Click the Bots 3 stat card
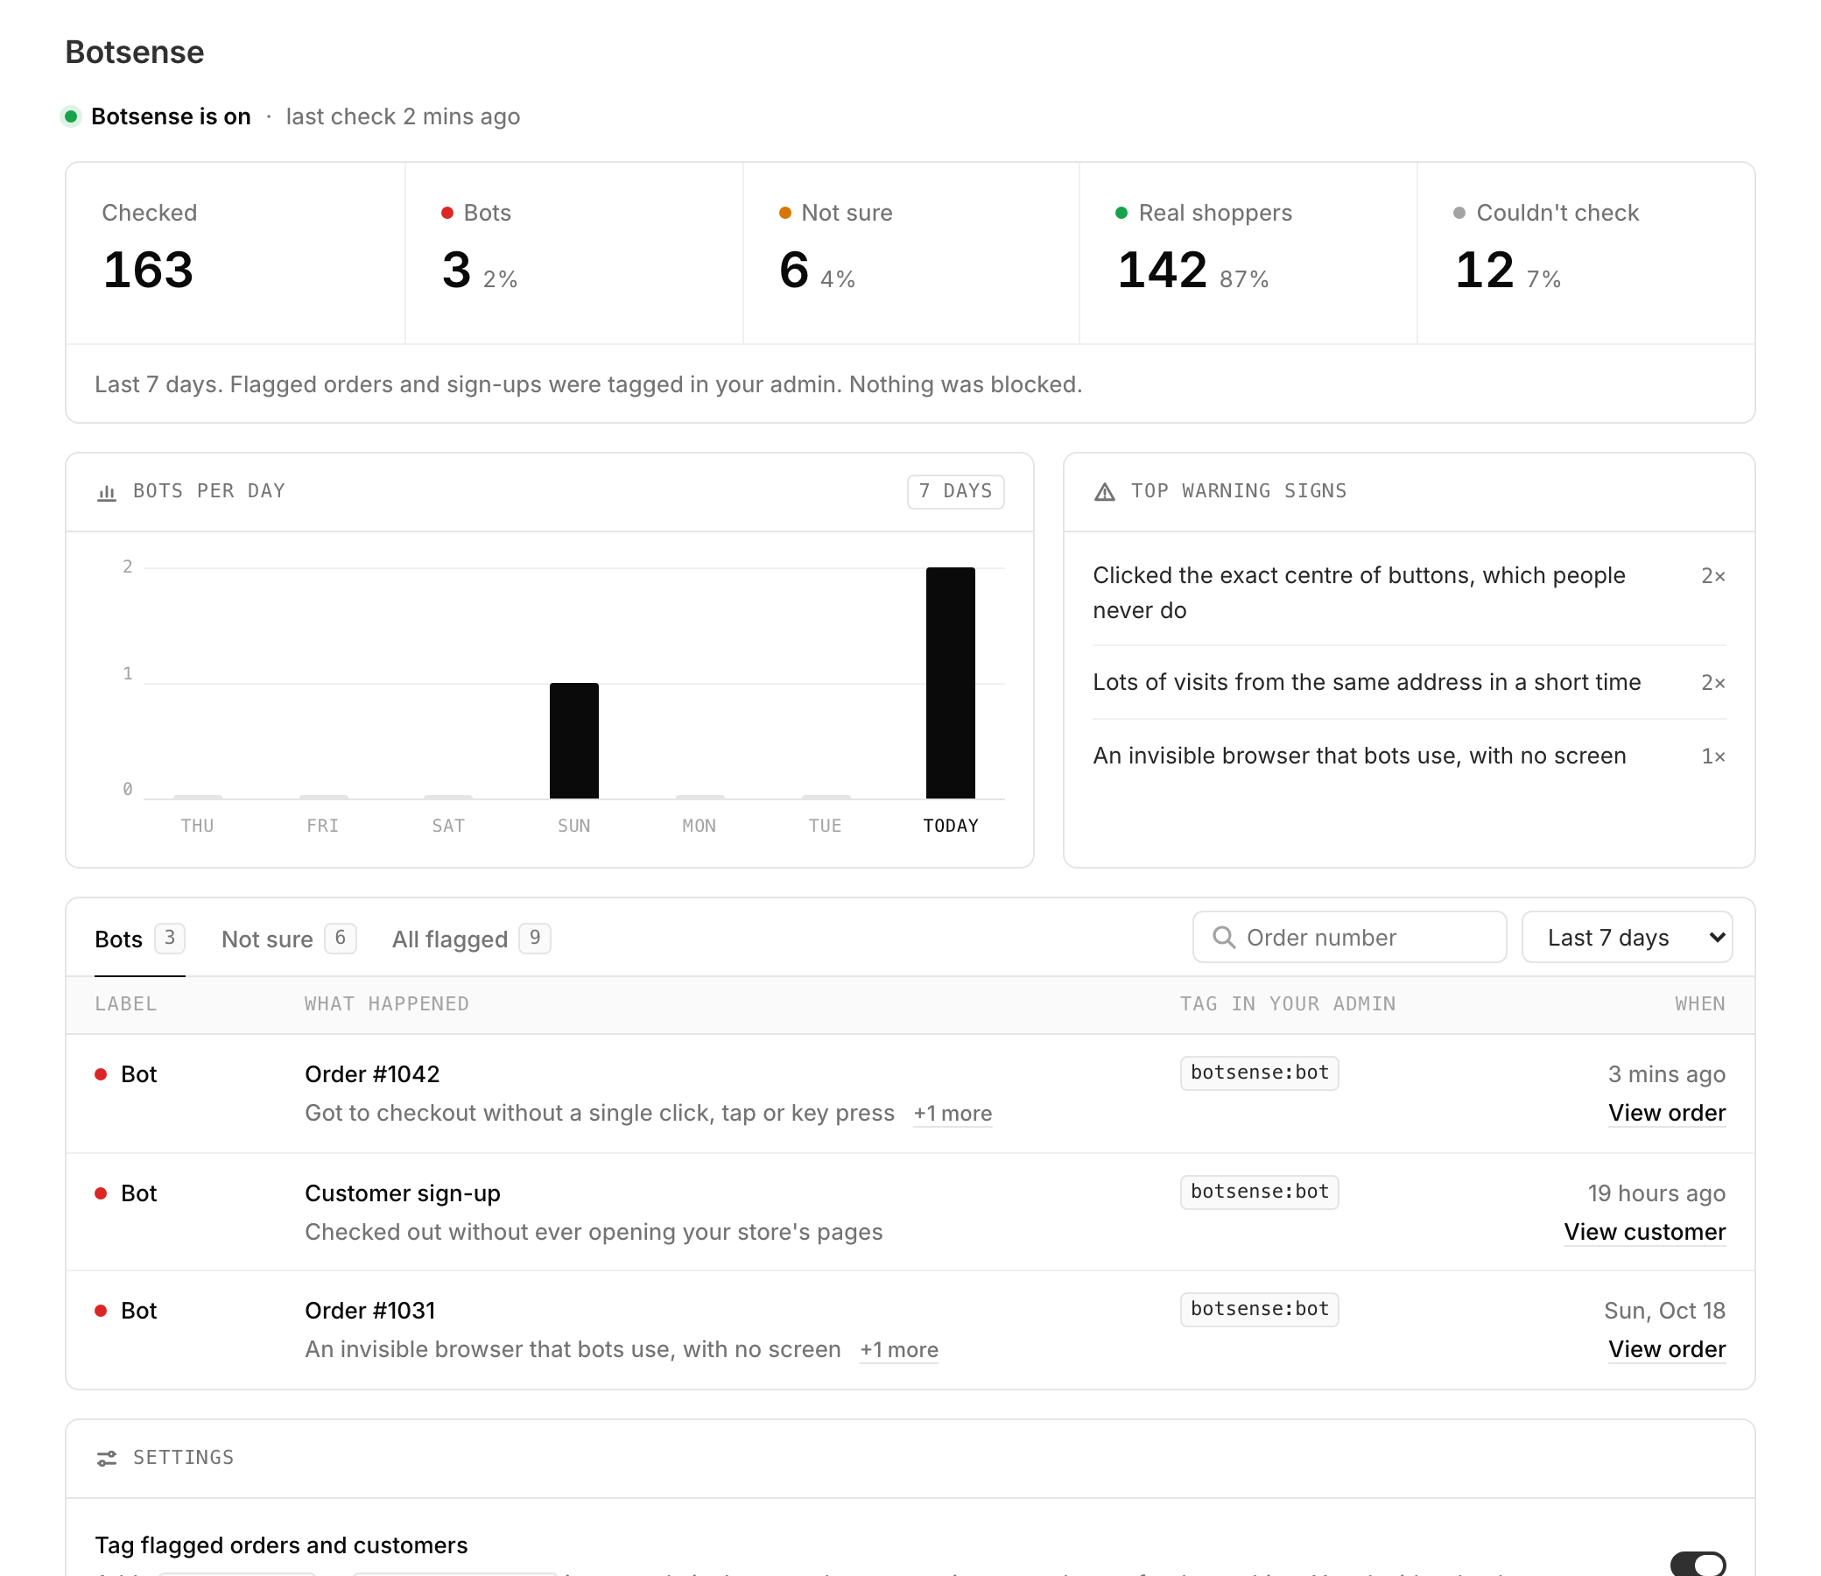Screen dimensions: 1821x1576 tap(574, 253)
